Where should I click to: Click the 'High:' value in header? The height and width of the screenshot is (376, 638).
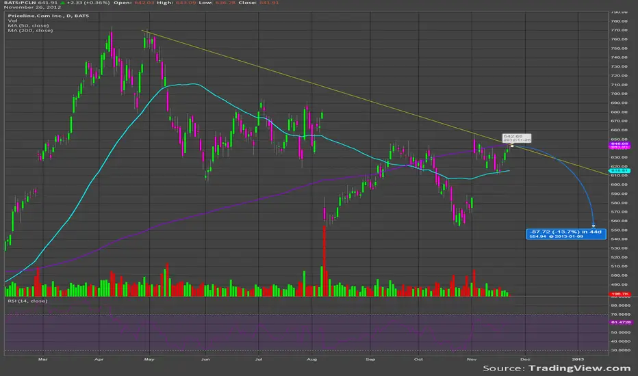pos(186,3)
